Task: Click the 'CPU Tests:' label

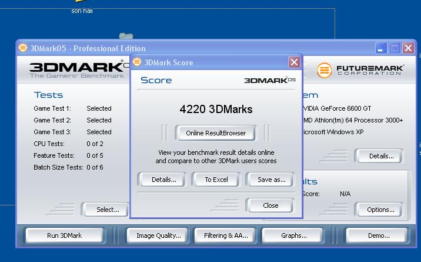Action: coord(49,144)
